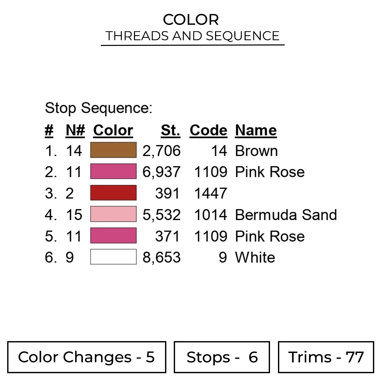Select the Bermuda Sand thread name

286,215
